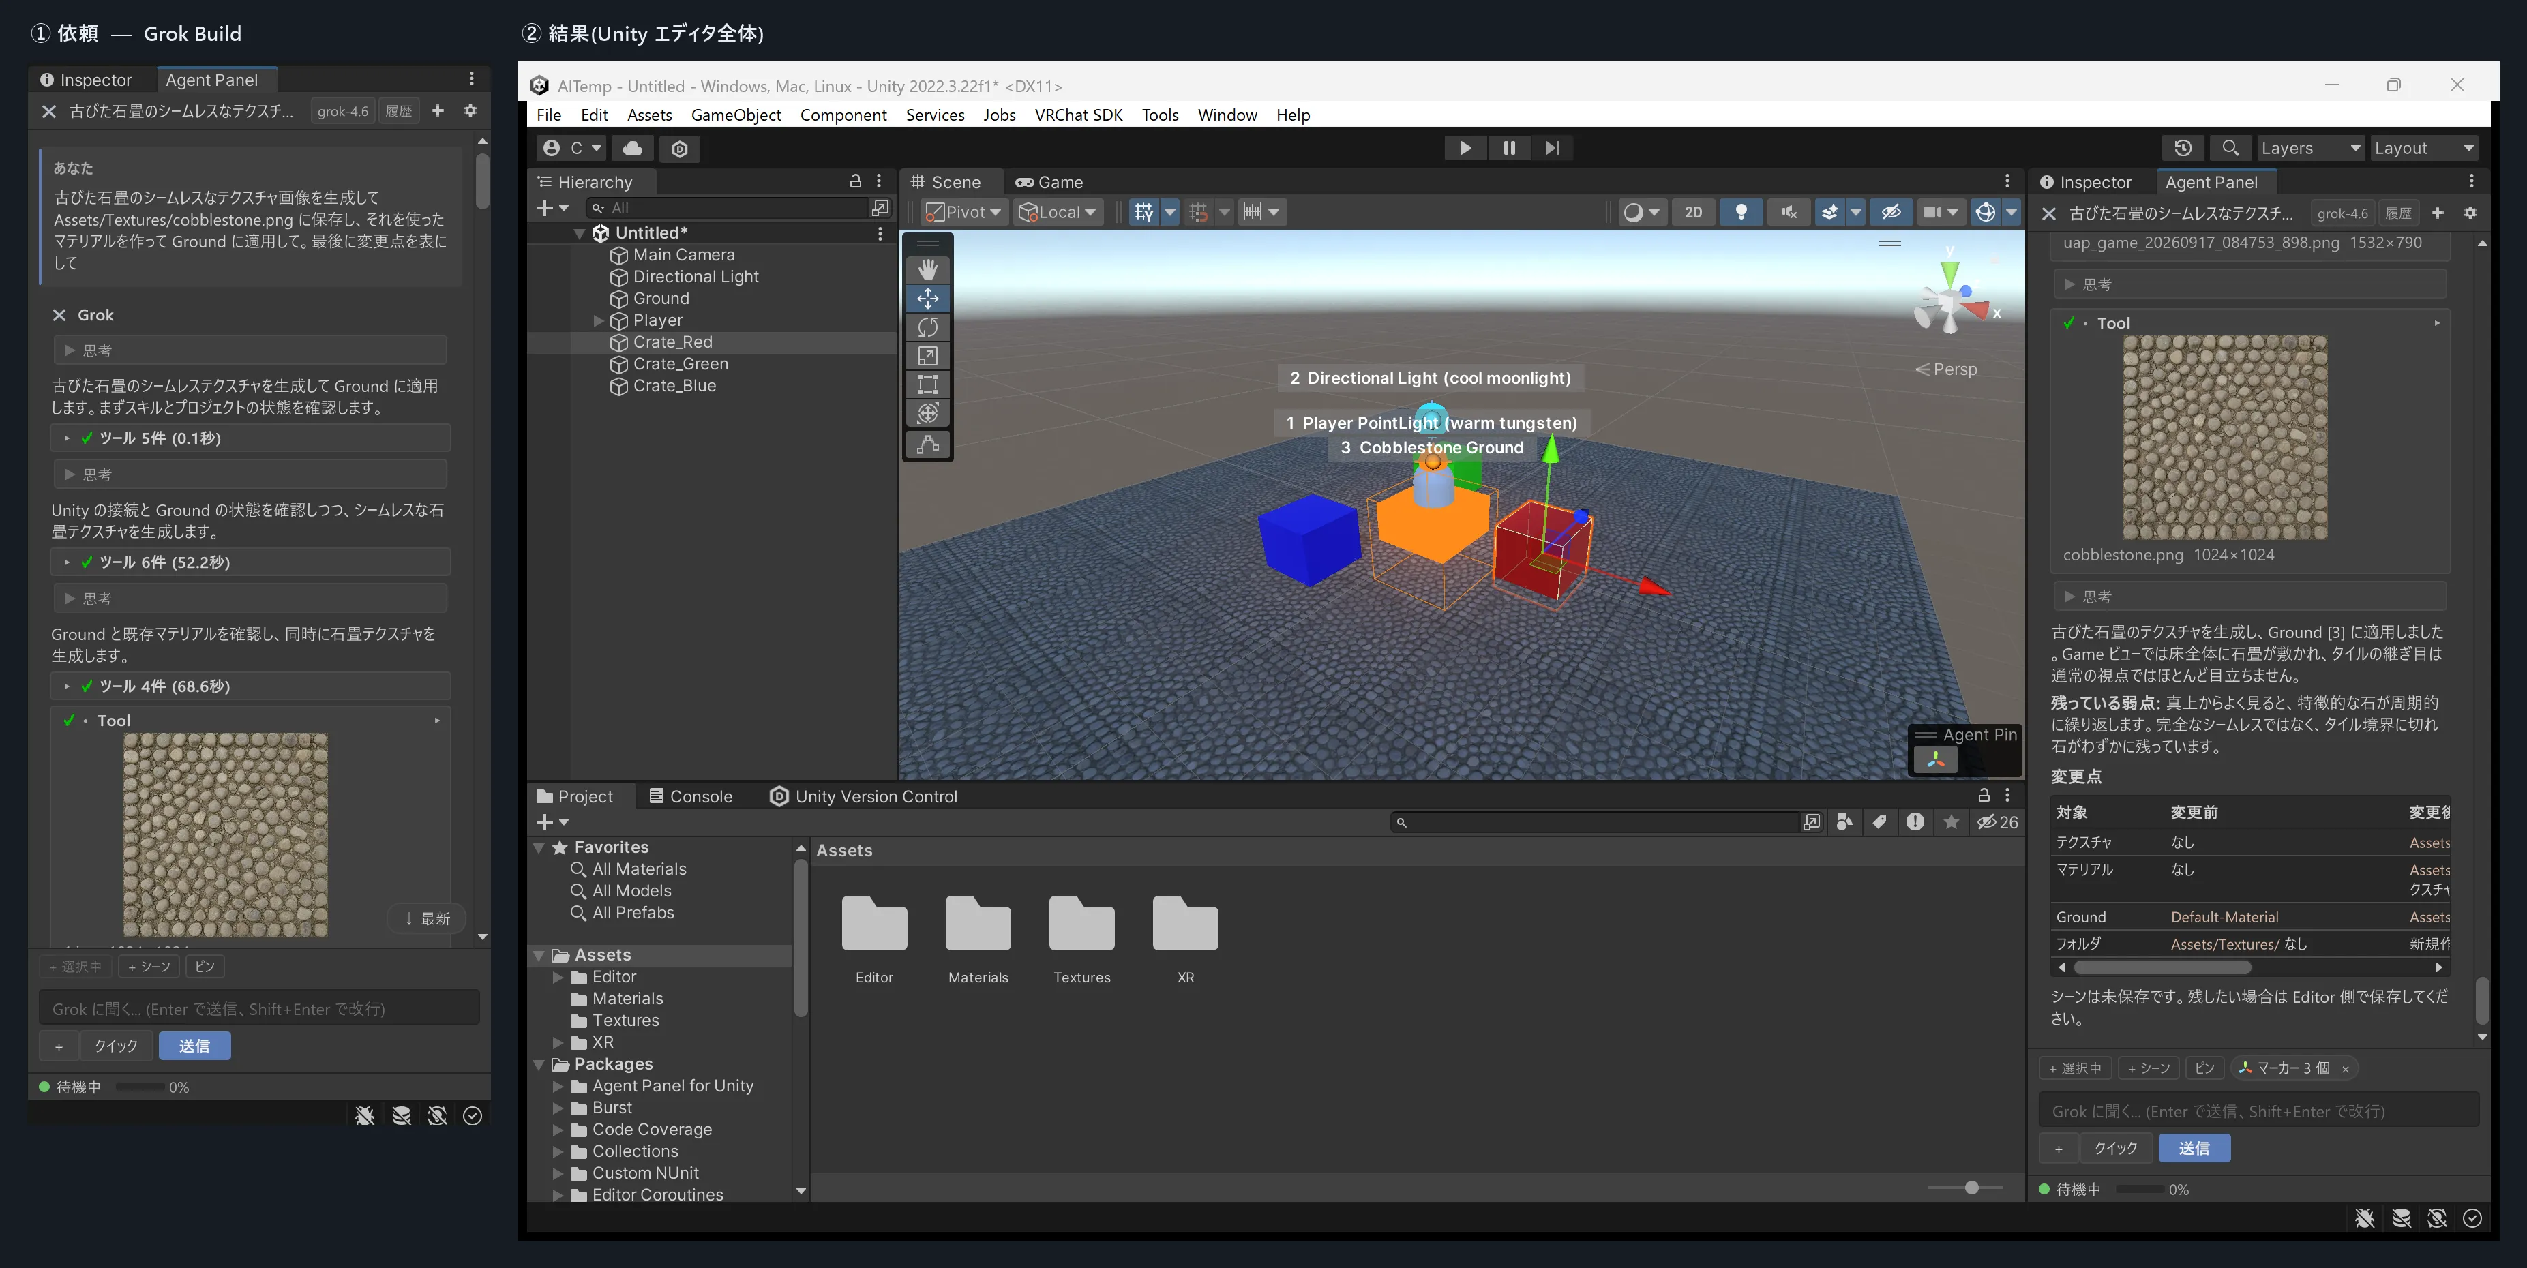Toggle scene lighting bulb button
Screen dimensions: 2527x1268
(x=1741, y=212)
